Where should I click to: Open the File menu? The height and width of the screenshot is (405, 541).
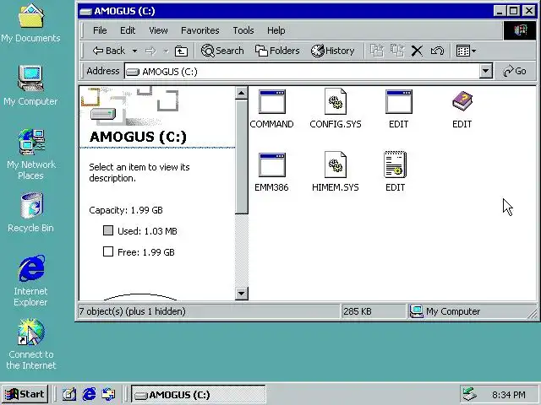(x=100, y=30)
